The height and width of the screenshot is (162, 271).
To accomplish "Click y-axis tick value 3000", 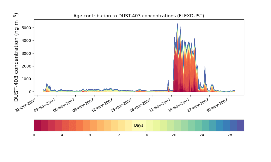I will (x=27, y=53).
